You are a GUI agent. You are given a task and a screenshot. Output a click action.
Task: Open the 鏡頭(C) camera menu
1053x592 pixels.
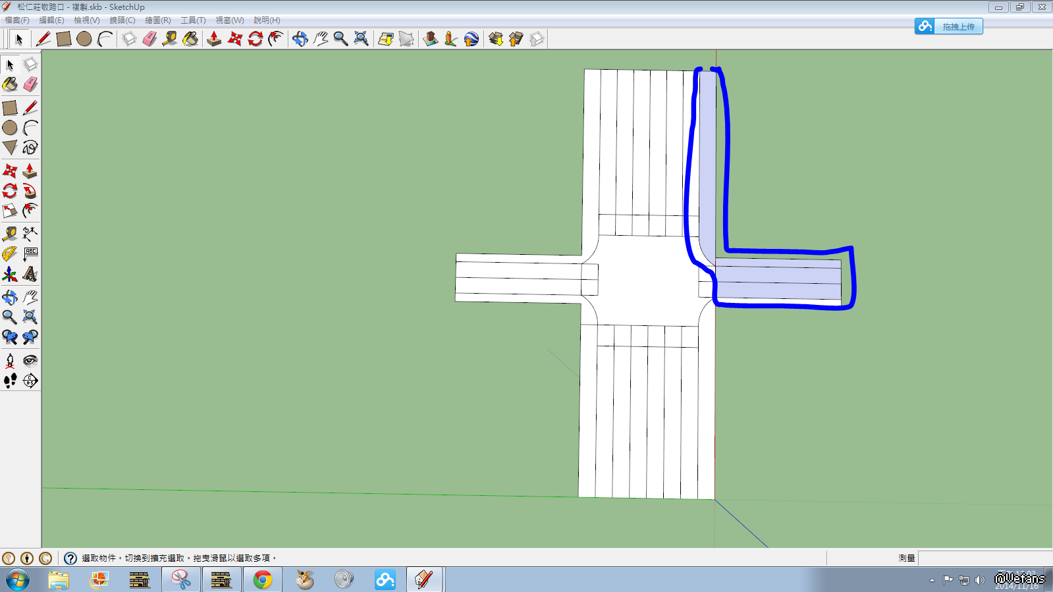point(122,20)
